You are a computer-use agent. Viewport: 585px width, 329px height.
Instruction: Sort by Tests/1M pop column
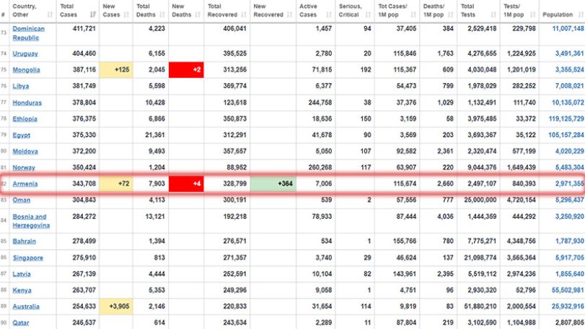519,11
